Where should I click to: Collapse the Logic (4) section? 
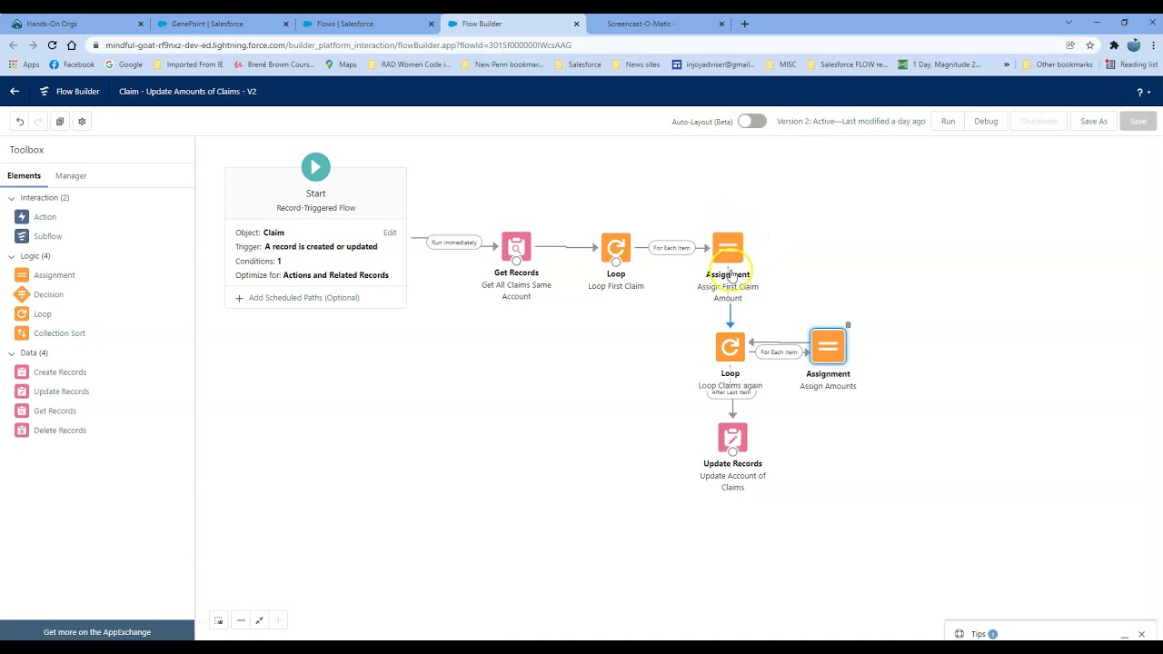pos(12,256)
